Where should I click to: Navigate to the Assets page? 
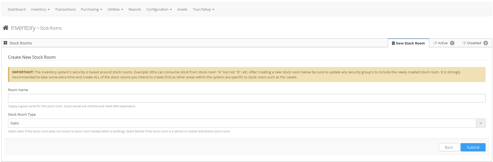[x=182, y=10]
